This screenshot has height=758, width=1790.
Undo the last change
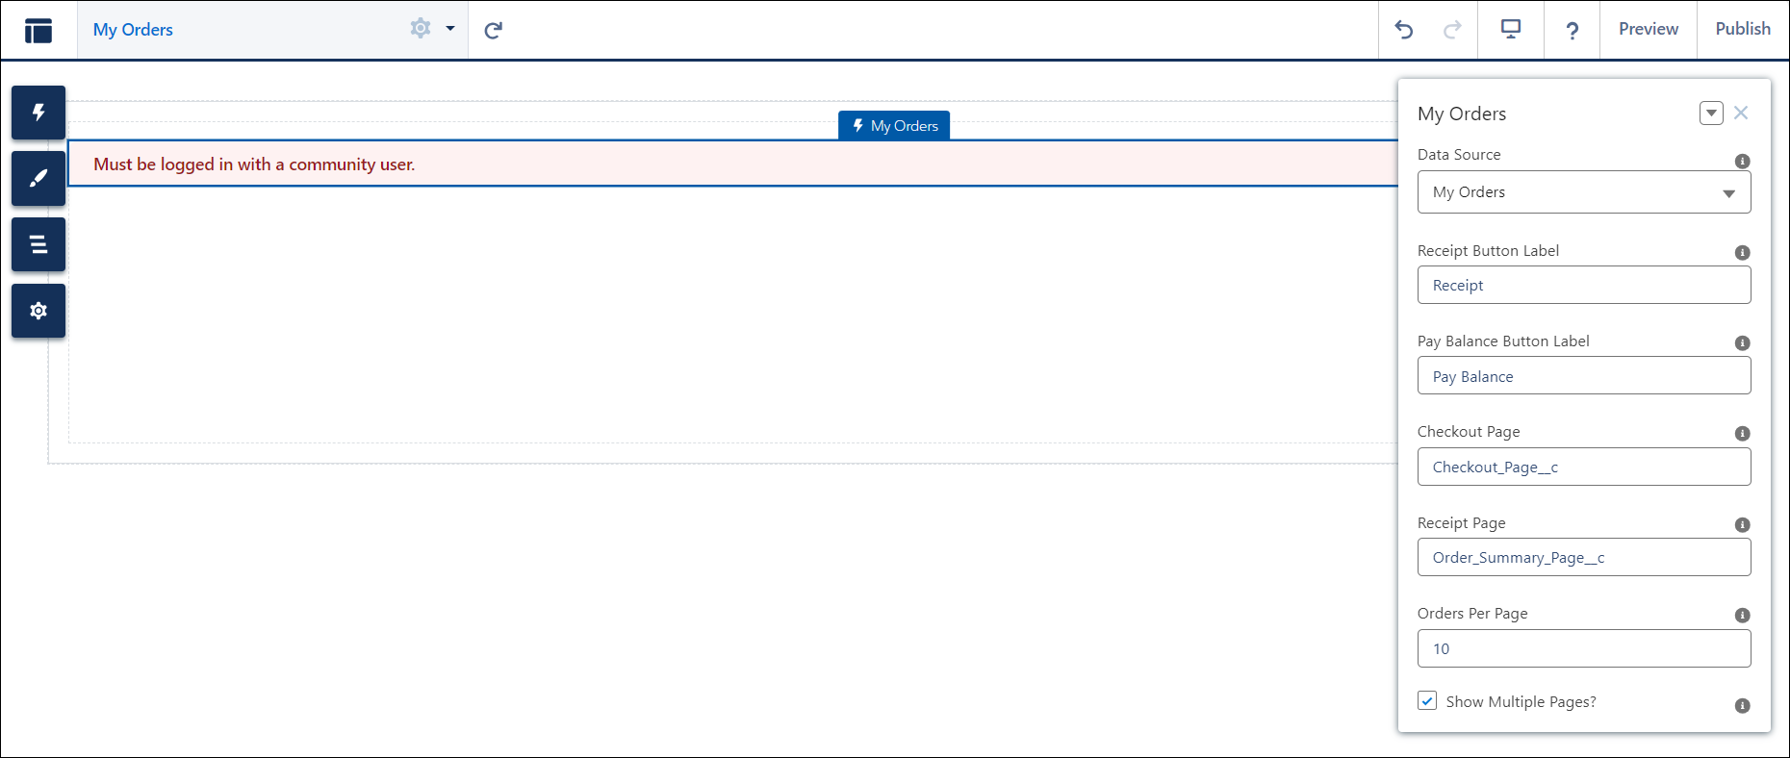[1403, 30]
